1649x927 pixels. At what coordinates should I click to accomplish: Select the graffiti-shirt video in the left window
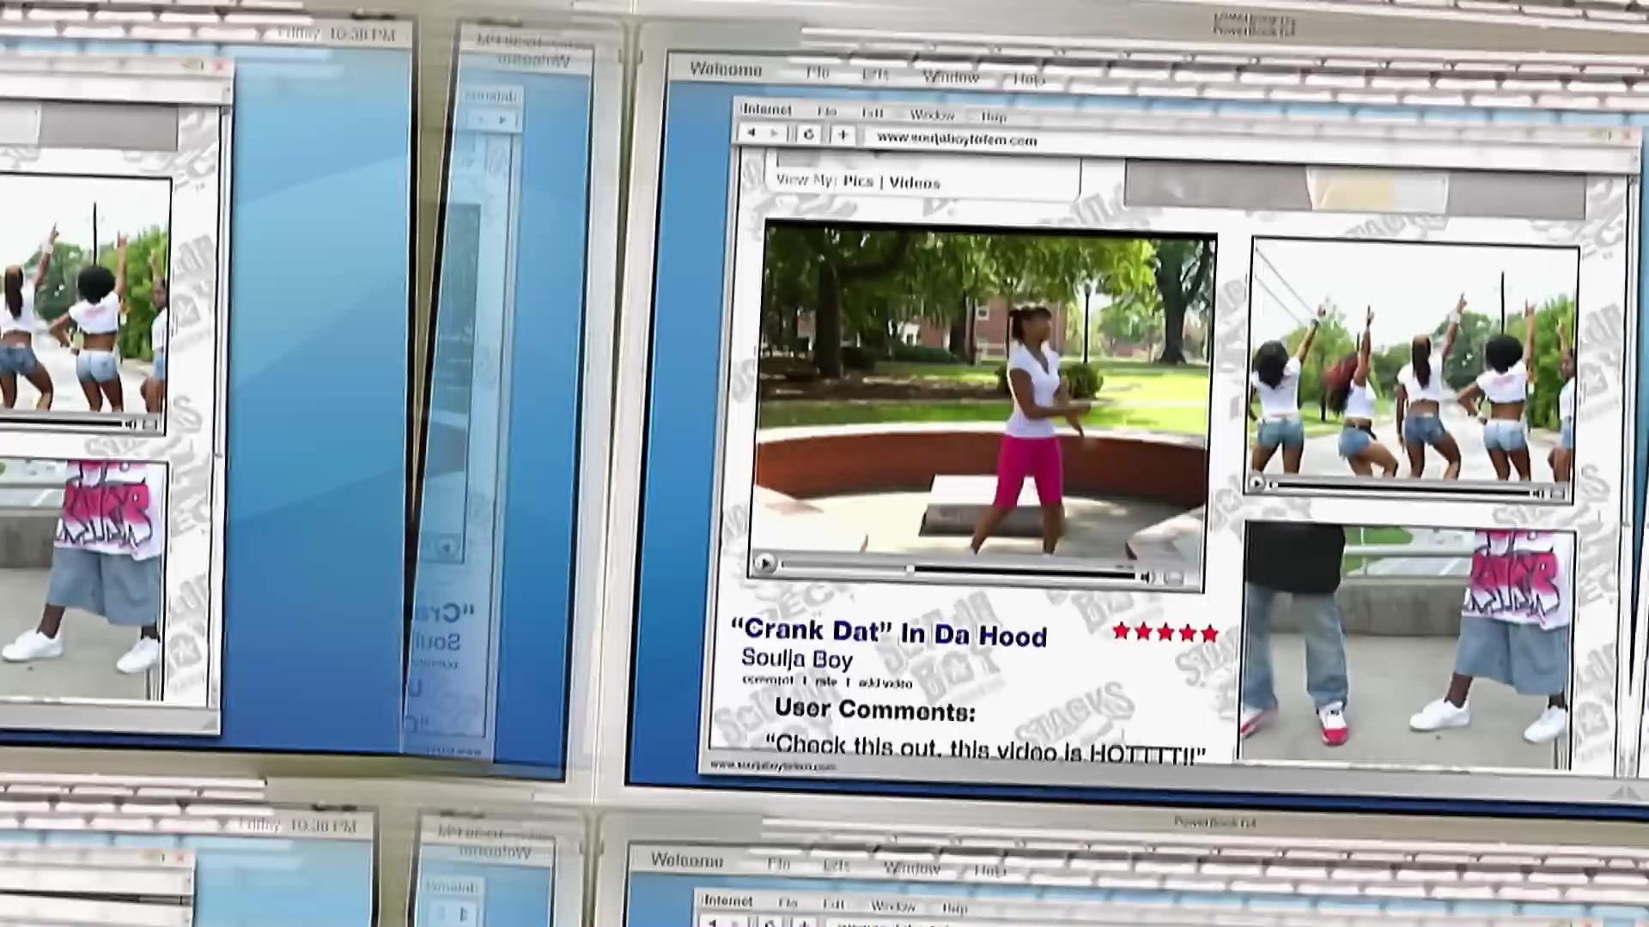[x=82, y=579]
